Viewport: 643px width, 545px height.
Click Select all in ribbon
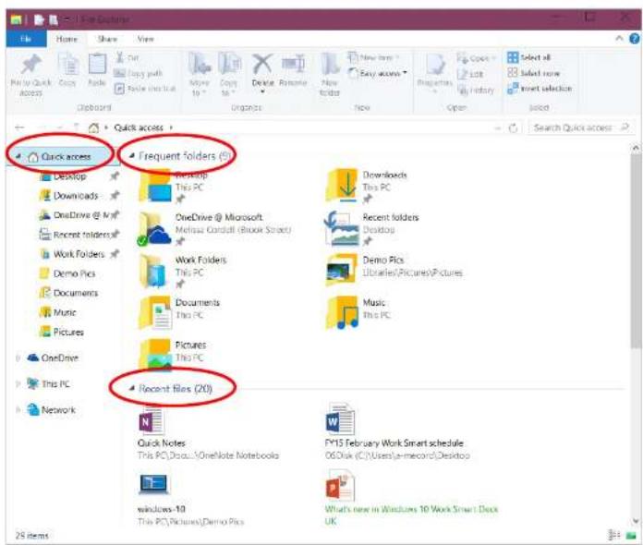[x=529, y=57]
